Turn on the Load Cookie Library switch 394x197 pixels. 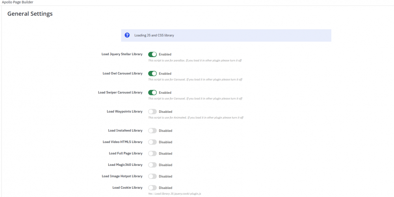click(152, 188)
